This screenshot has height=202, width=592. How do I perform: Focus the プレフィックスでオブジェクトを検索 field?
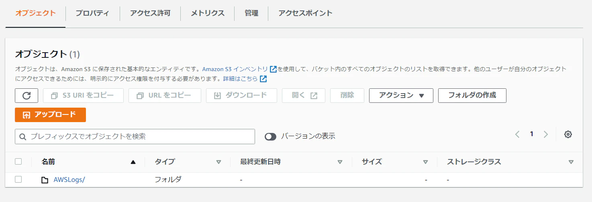click(135, 137)
